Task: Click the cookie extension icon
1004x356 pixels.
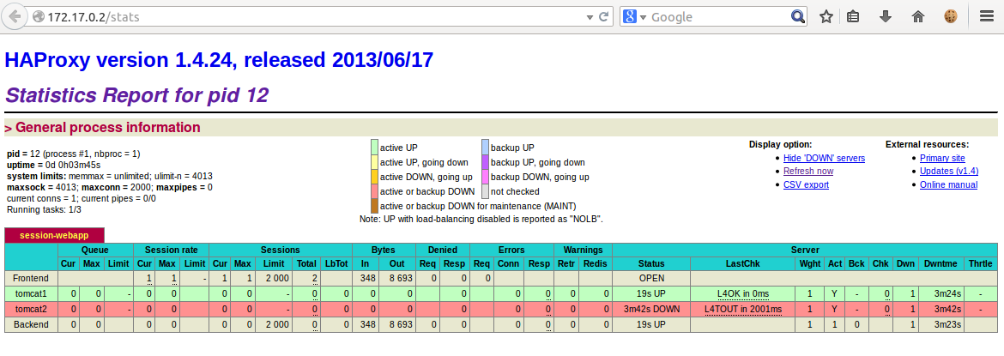Action: (x=951, y=17)
